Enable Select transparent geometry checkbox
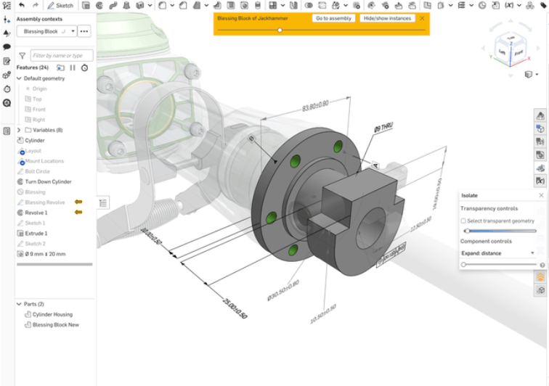The height and width of the screenshot is (386, 549). click(x=464, y=221)
